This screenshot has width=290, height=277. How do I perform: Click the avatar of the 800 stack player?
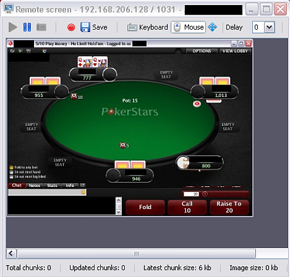point(183,162)
